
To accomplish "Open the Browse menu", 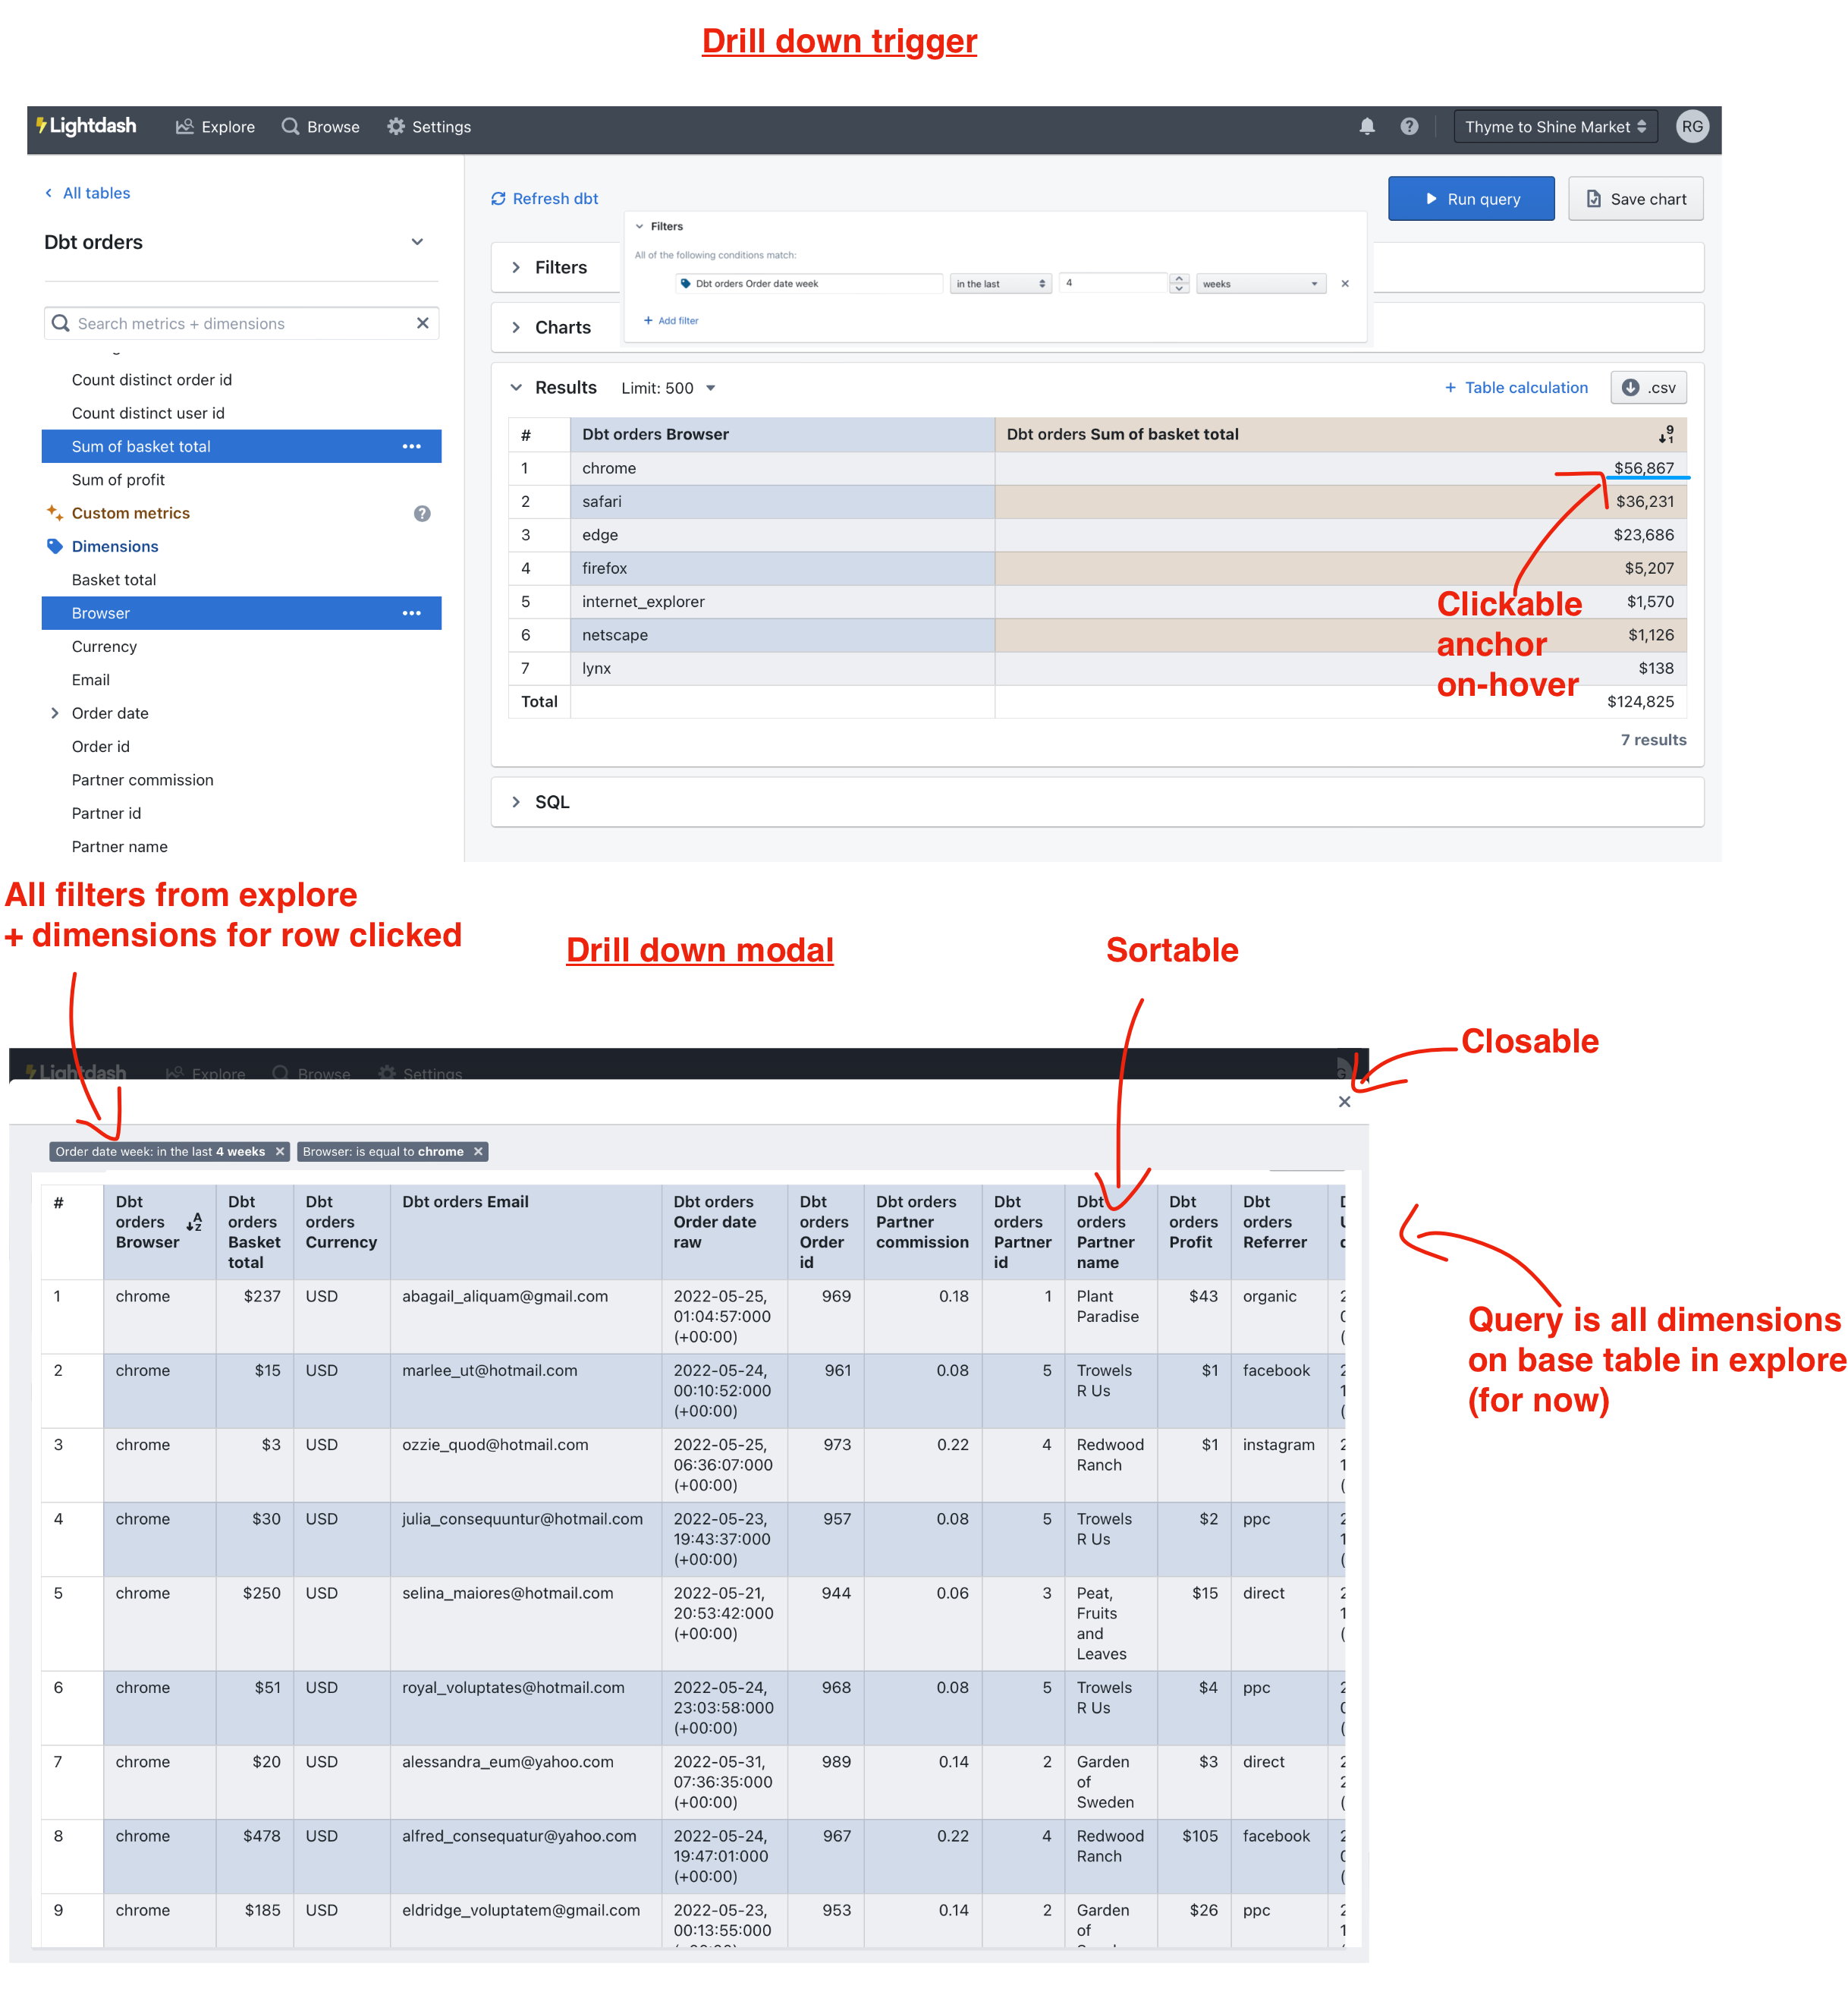I will [x=320, y=126].
